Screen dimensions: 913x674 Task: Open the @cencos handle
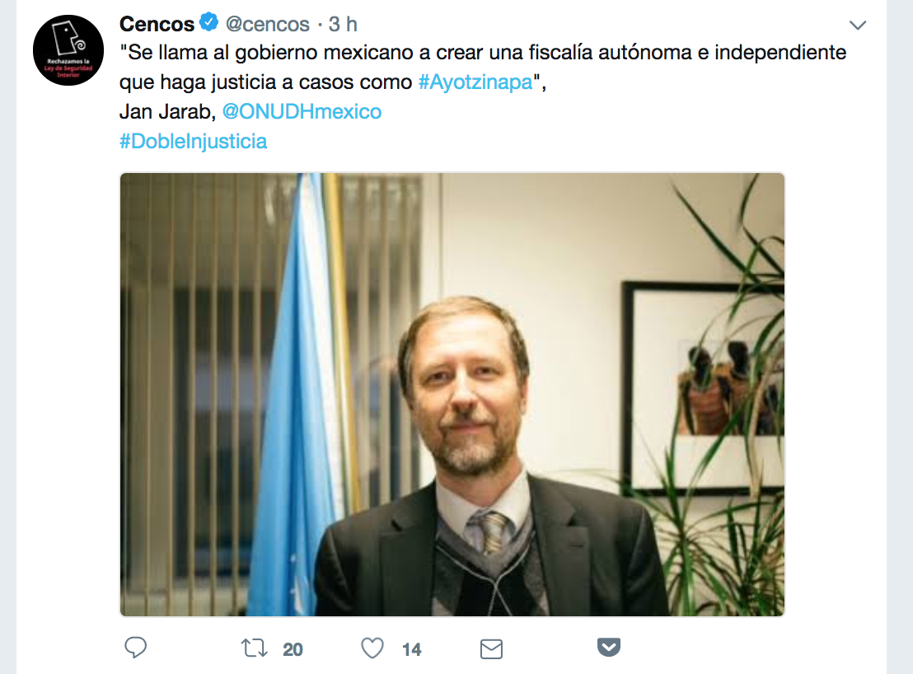267,25
